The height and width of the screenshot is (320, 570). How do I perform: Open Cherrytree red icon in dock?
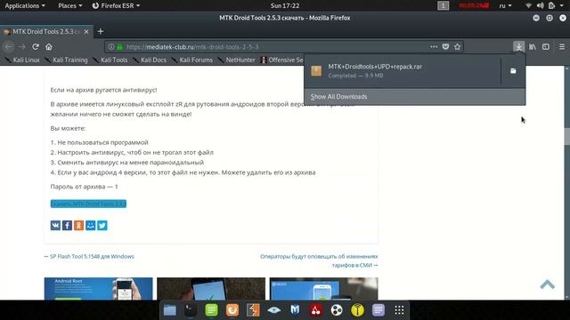click(x=315, y=310)
